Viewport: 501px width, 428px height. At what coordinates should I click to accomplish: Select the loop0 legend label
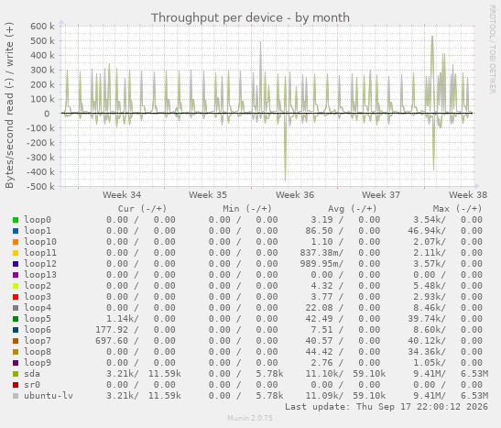pos(38,220)
